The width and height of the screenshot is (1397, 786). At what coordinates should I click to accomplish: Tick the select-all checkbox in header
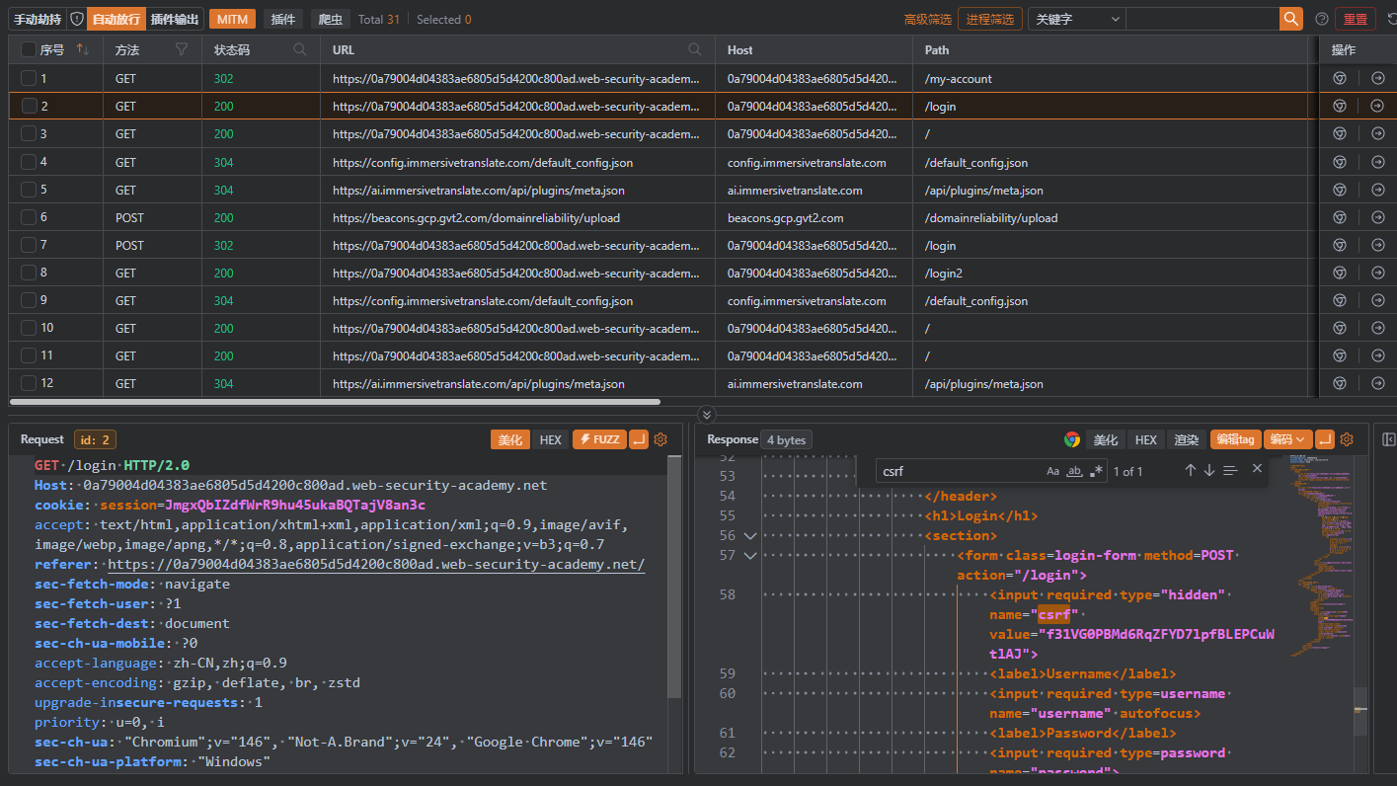pyautogui.click(x=29, y=49)
